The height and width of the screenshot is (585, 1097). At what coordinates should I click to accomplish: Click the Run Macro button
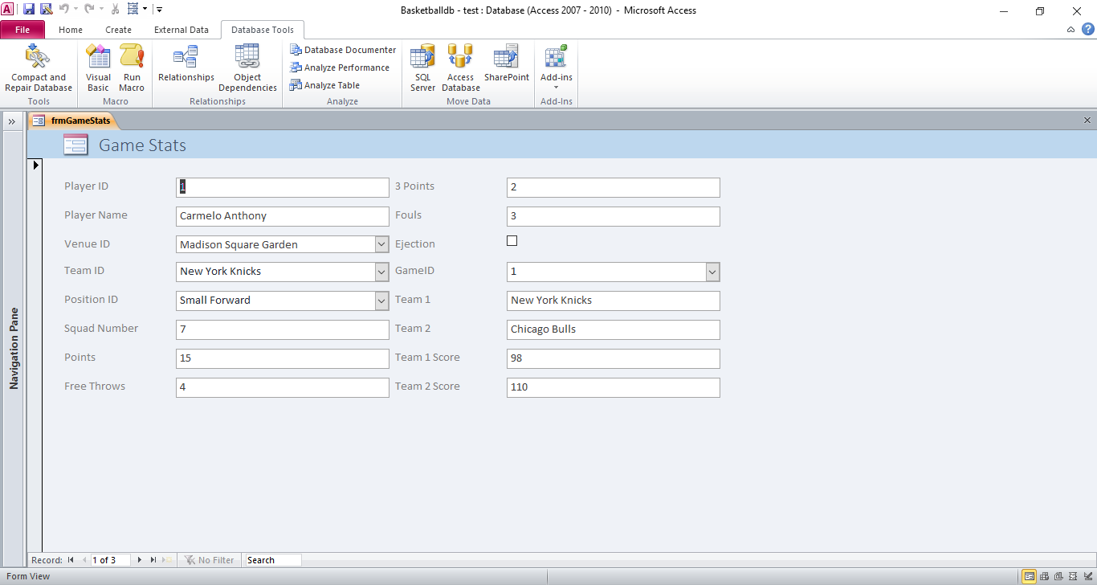[132, 69]
